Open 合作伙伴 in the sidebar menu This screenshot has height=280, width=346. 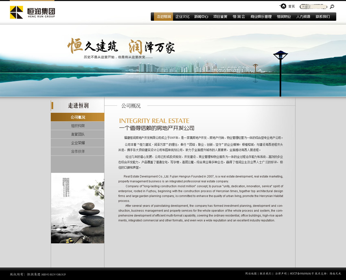tap(77, 151)
